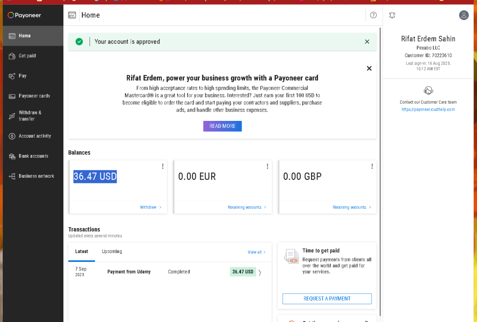Click the 0.00 EUR balance
This screenshot has width=477, height=322.
[x=197, y=176]
